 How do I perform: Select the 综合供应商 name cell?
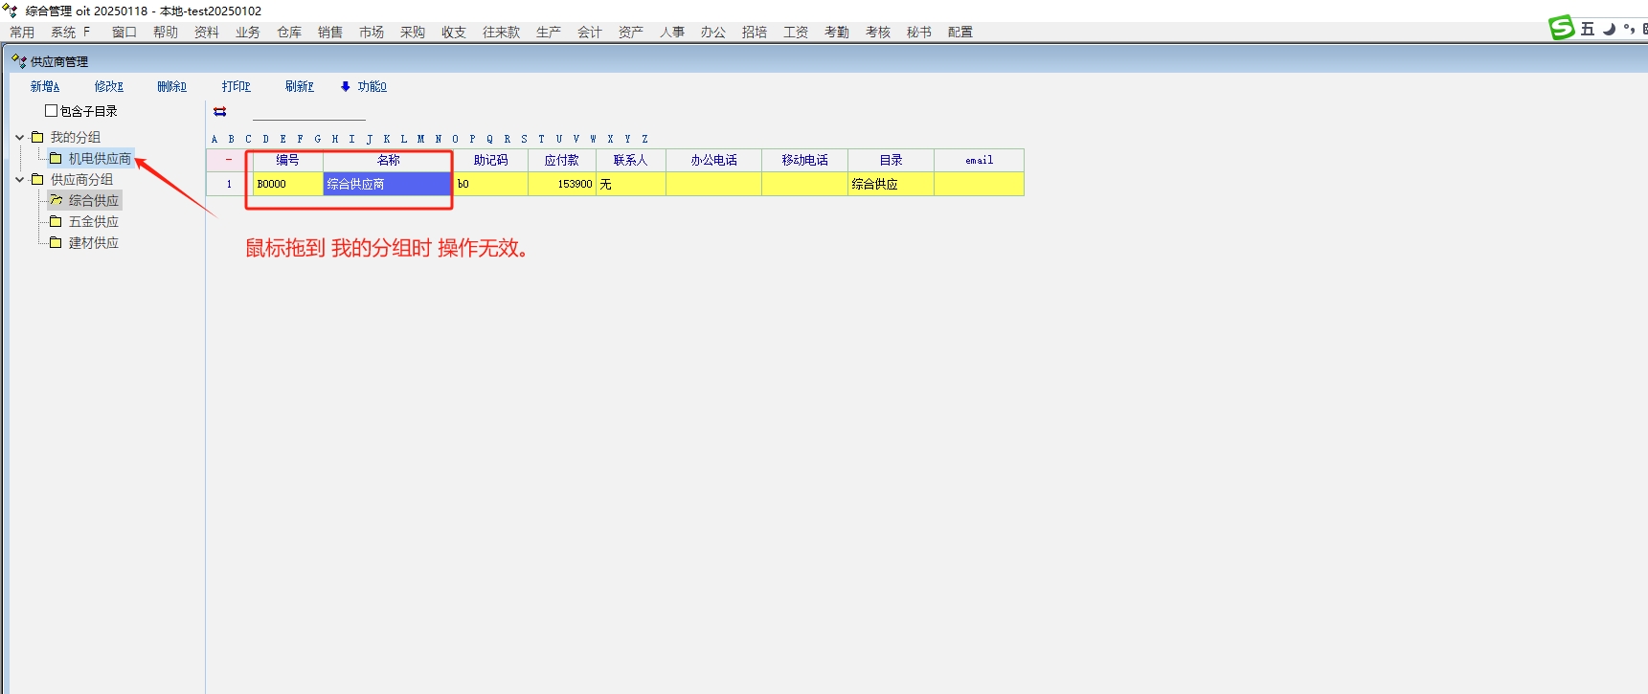click(387, 184)
